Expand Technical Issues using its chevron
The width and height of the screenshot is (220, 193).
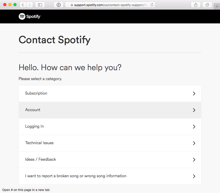[x=194, y=143]
